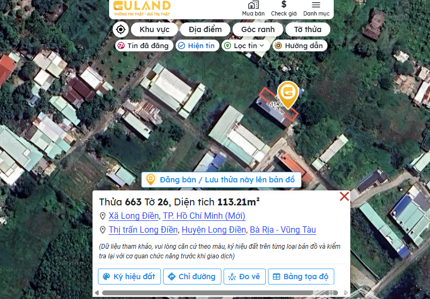Viewport: 430px width, 299px height.
Task: Open Bảng tọa độ coordinates table
Action: click(301, 277)
